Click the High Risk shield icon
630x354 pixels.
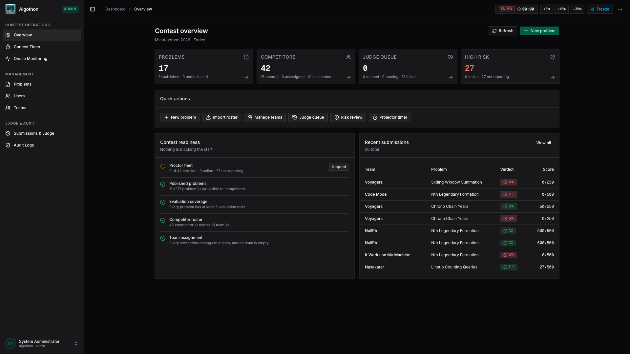pyautogui.click(x=553, y=57)
